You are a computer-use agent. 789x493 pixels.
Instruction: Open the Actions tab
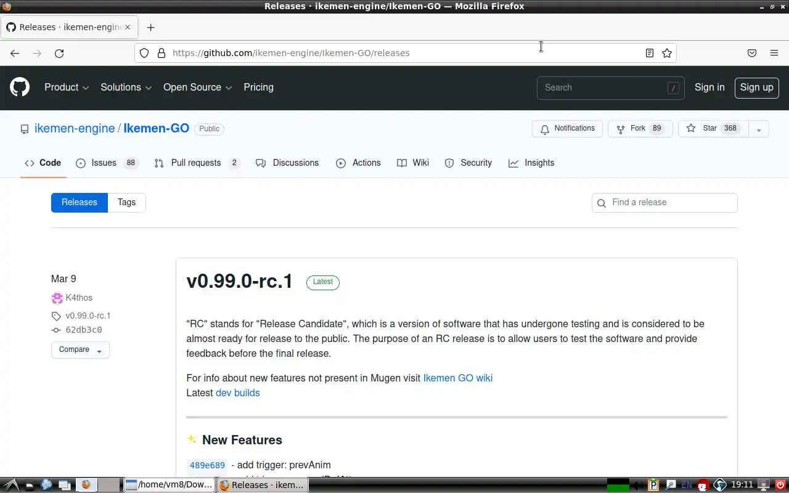[358, 163]
